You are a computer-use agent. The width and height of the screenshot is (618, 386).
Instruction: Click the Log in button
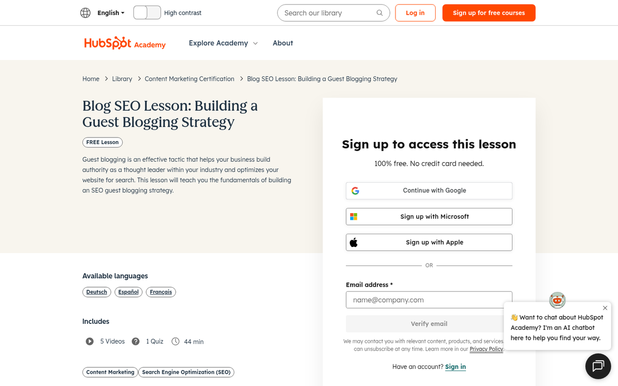coord(415,13)
